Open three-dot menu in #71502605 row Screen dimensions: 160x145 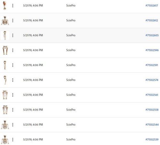tap(13, 35)
